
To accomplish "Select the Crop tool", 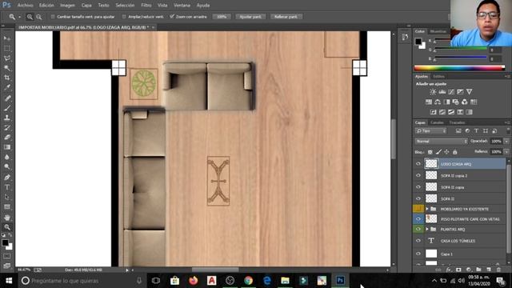I will pyautogui.click(x=7, y=78).
